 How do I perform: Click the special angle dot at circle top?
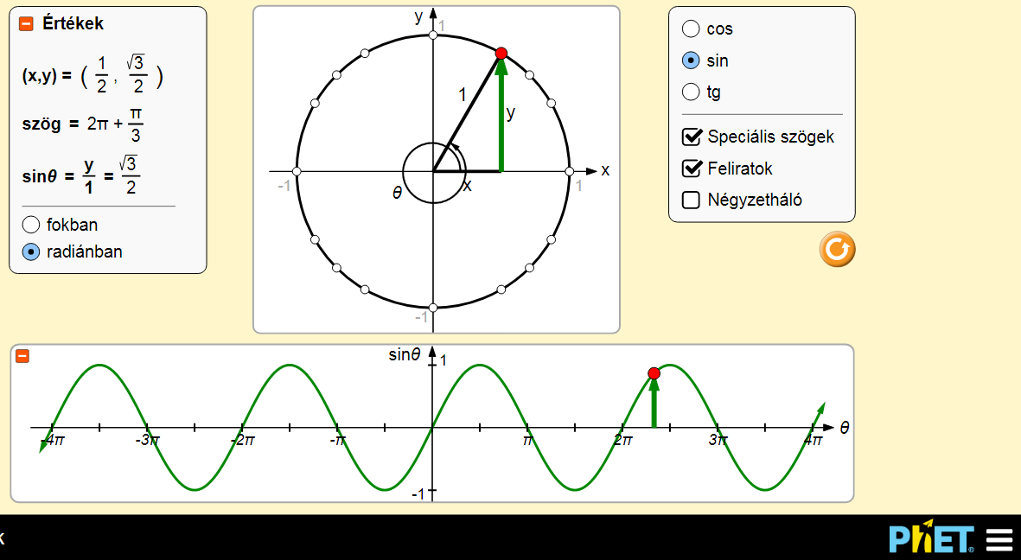(x=433, y=35)
